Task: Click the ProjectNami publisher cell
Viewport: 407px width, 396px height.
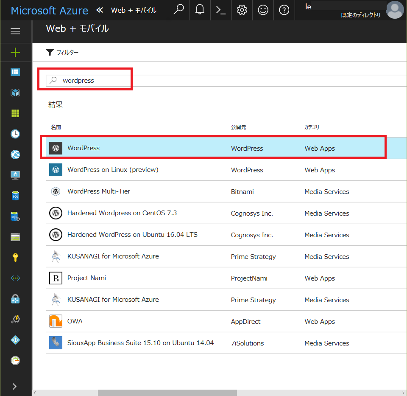Action: (x=249, y=278)
